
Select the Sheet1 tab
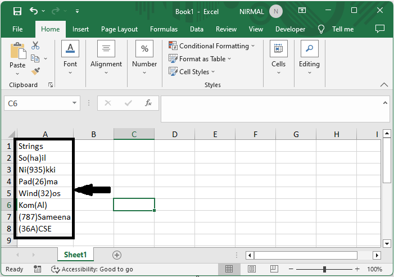[x=75, y=255]
